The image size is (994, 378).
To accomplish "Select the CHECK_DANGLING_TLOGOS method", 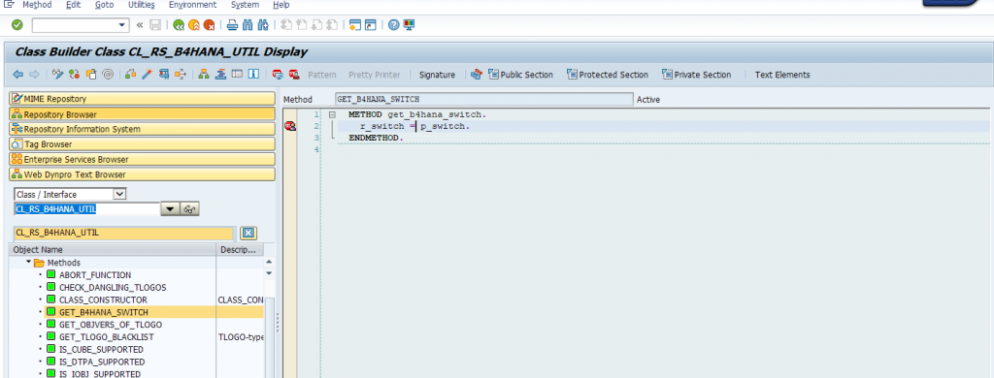I will 113,288.
